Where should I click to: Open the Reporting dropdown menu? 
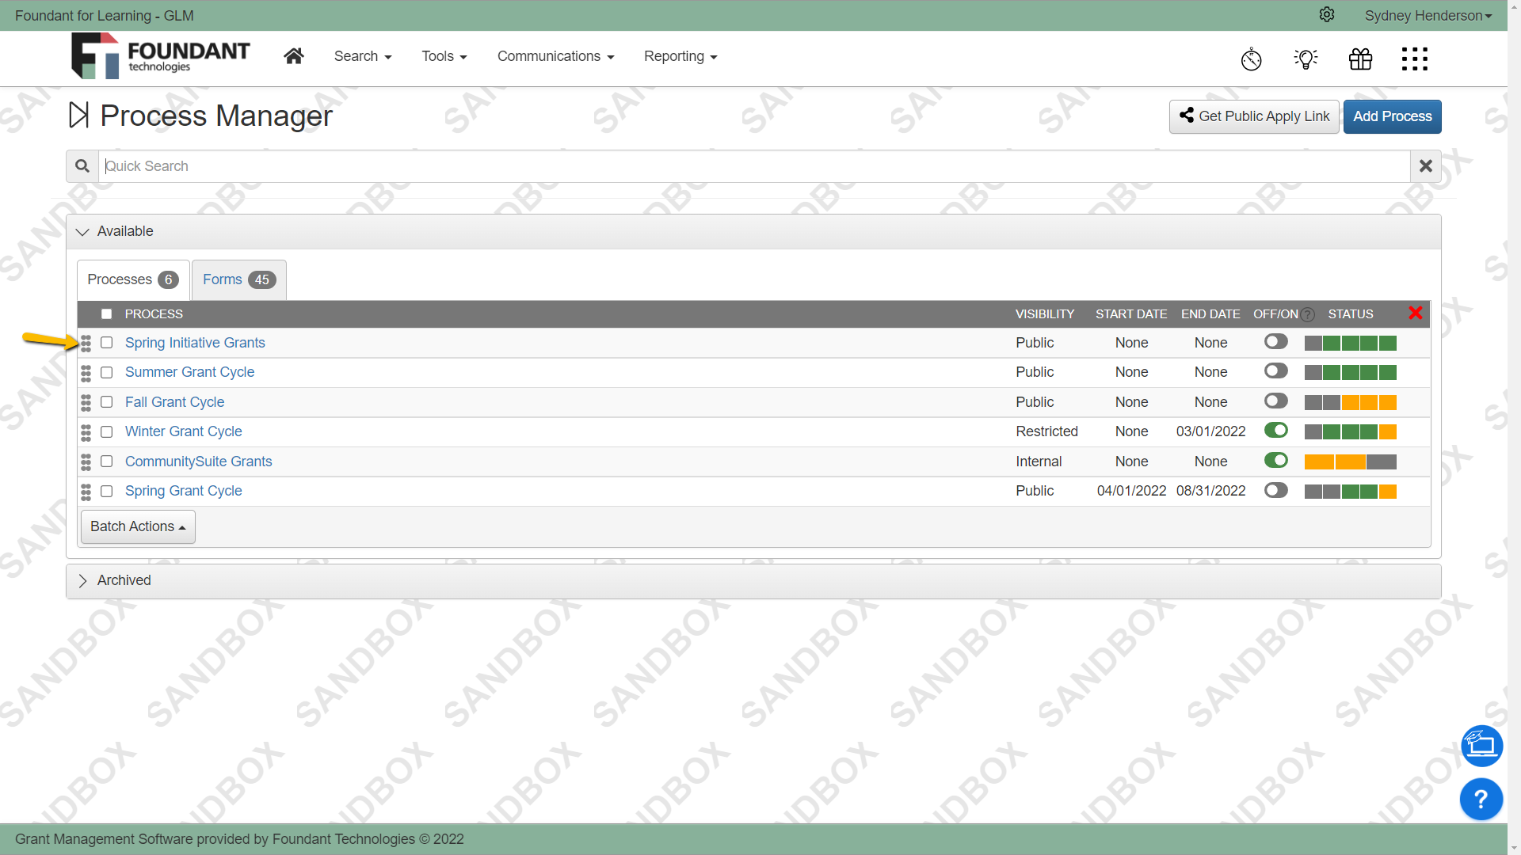pos(680,56)
